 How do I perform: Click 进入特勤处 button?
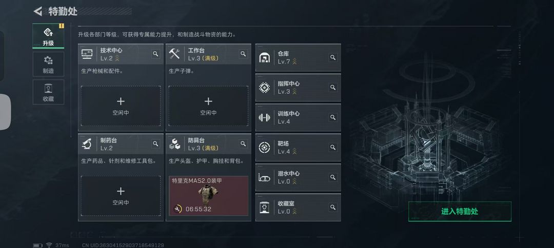(460, 211)
